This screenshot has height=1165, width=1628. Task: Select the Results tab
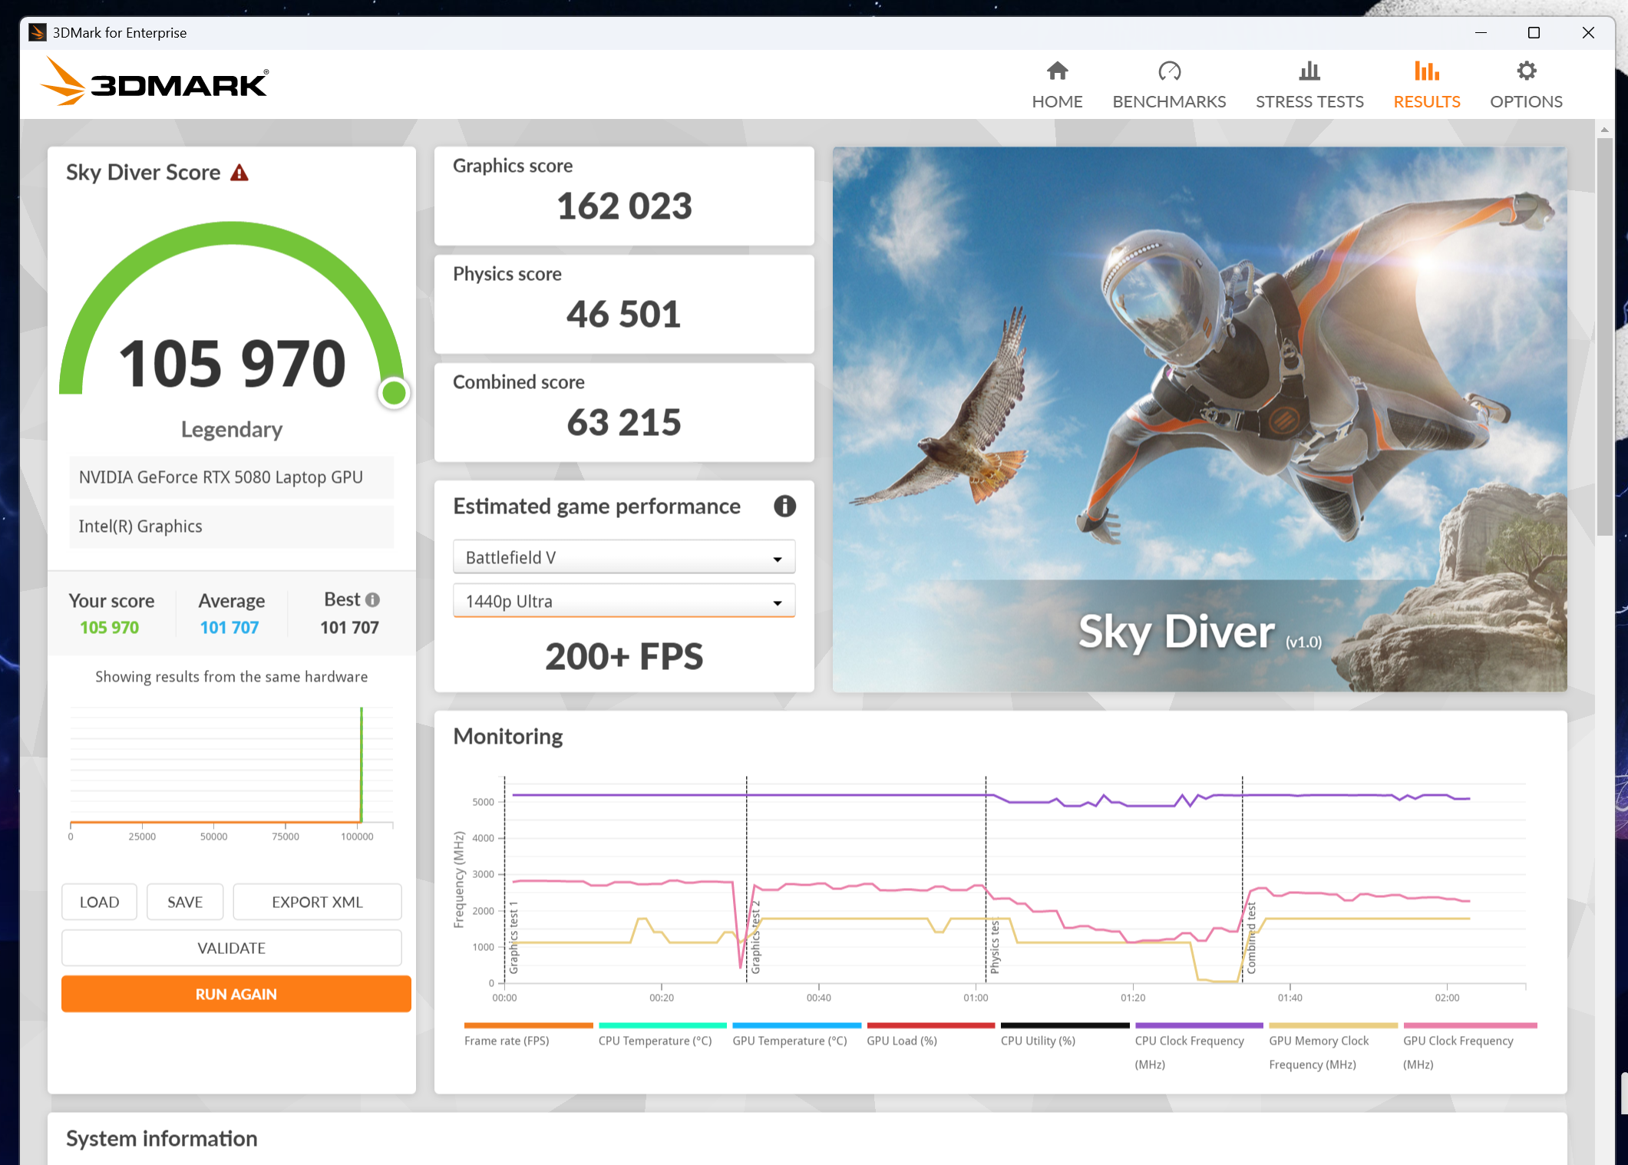tap(1427, 85)
